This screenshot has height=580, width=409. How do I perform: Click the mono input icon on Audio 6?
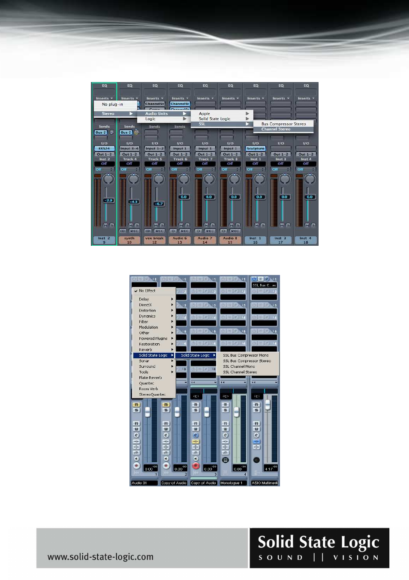pyautogui.click(x=173, y=231)
